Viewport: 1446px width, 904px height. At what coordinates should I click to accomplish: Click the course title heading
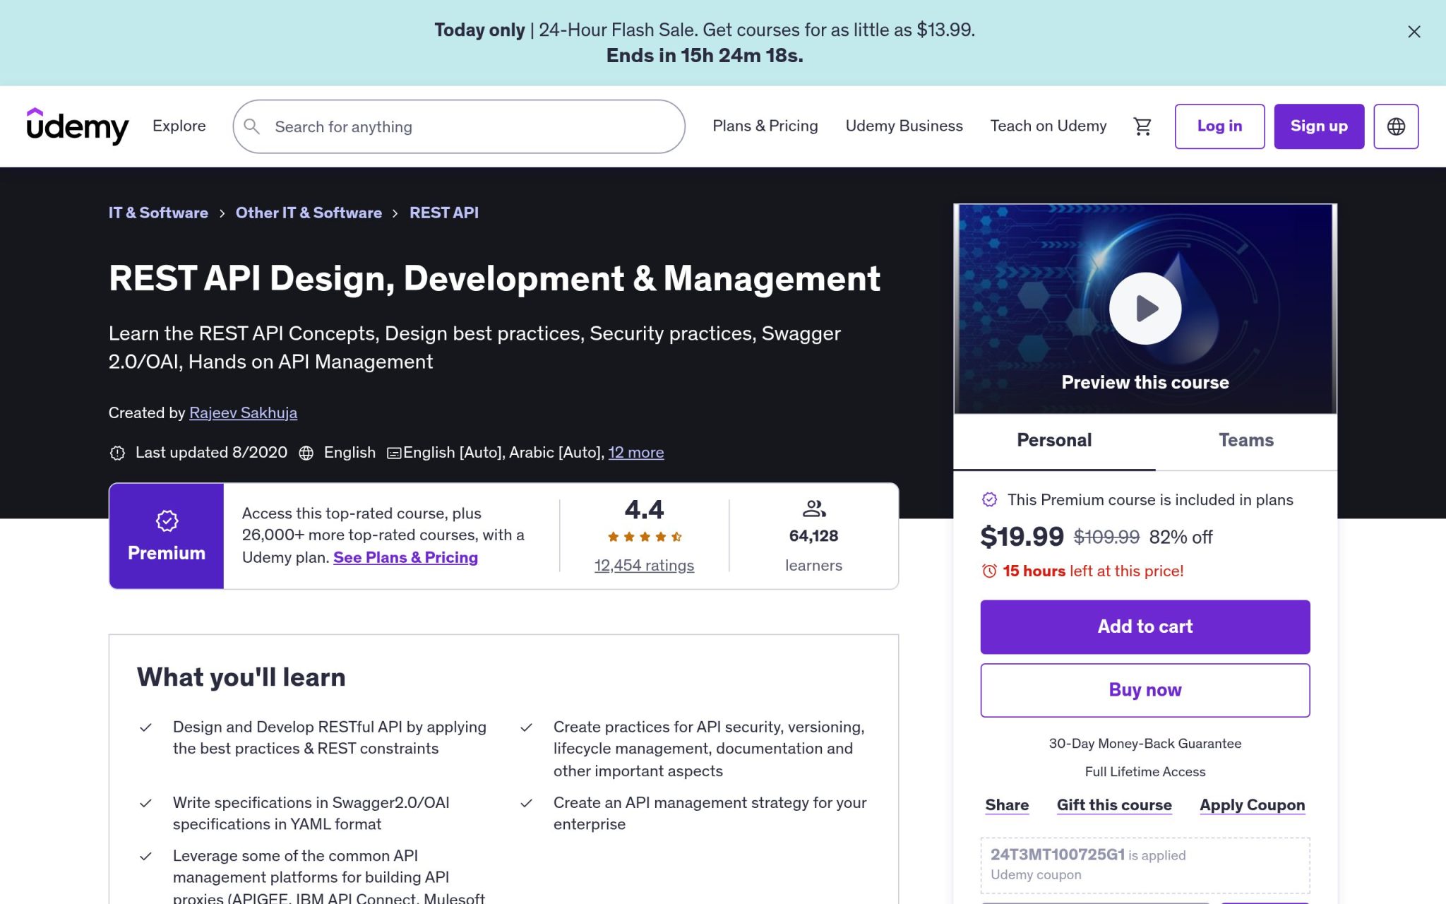tap(494, 278)
